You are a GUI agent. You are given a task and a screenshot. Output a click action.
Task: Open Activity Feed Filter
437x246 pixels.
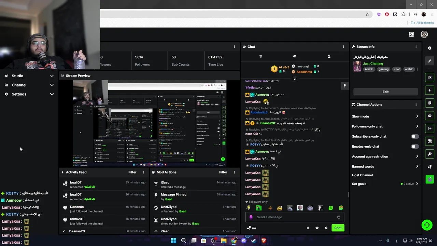132,172
